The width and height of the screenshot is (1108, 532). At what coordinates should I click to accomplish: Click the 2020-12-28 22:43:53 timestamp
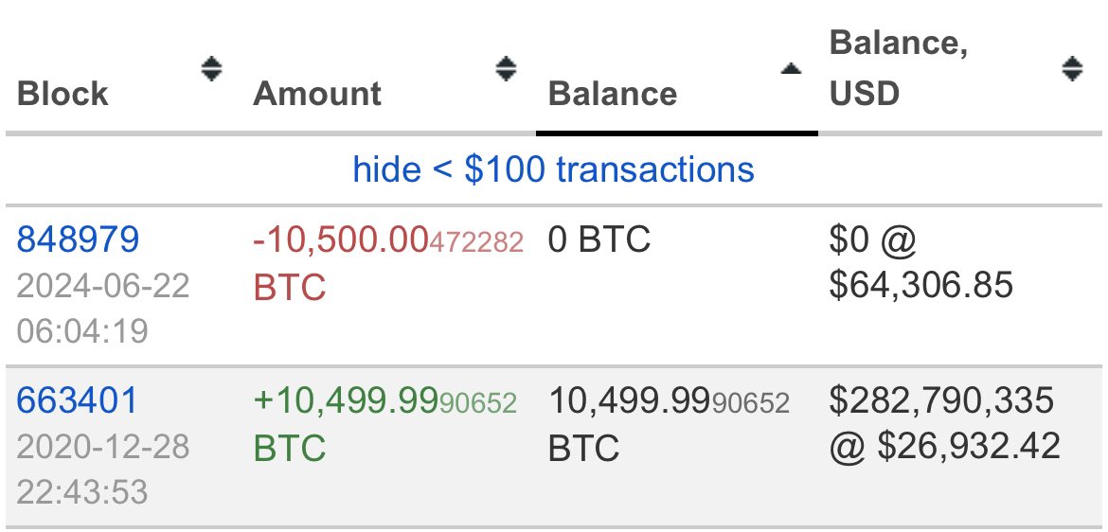pyautogui.click(x=103, y=470)
